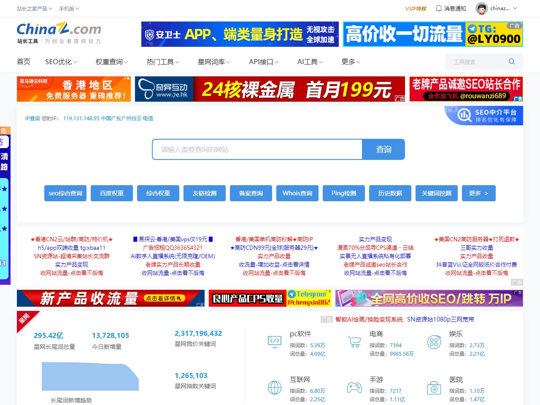Select the 医院 medical kit icon
Image resolution: width=540 pixels, height=405 pixels.
[x=434, y=388]
